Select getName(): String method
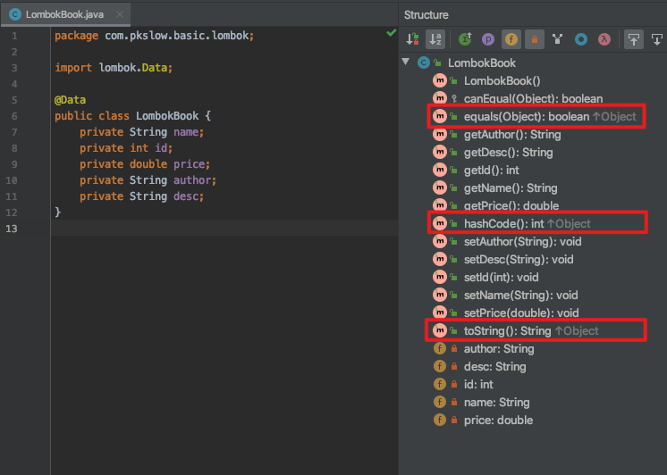 click(x=511, y=187)
